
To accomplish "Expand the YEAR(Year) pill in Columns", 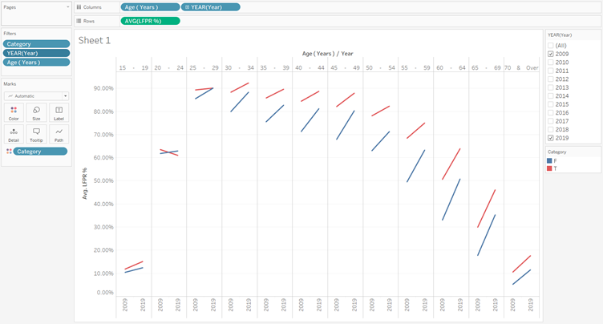I will 212,6.
